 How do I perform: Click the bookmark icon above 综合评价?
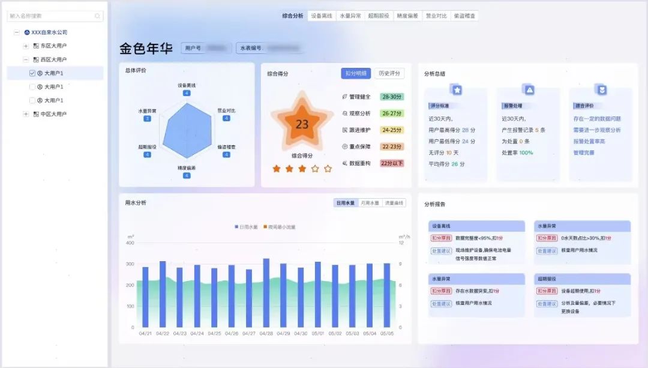coord(602,89)
